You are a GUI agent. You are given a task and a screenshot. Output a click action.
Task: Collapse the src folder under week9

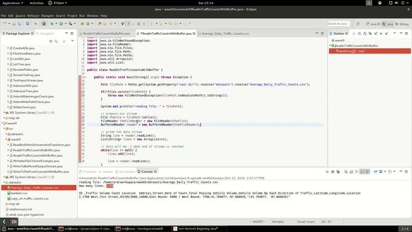(x=5, y=129)
